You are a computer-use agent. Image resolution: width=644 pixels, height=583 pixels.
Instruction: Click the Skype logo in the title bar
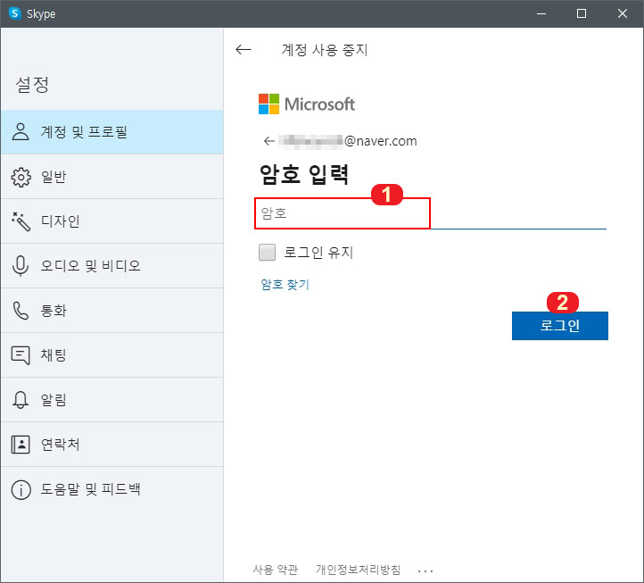[15, 13]
